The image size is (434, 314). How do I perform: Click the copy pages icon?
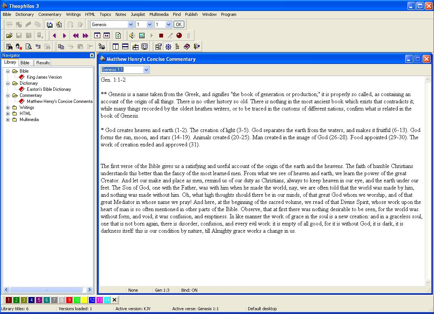(x=61, y=47)
